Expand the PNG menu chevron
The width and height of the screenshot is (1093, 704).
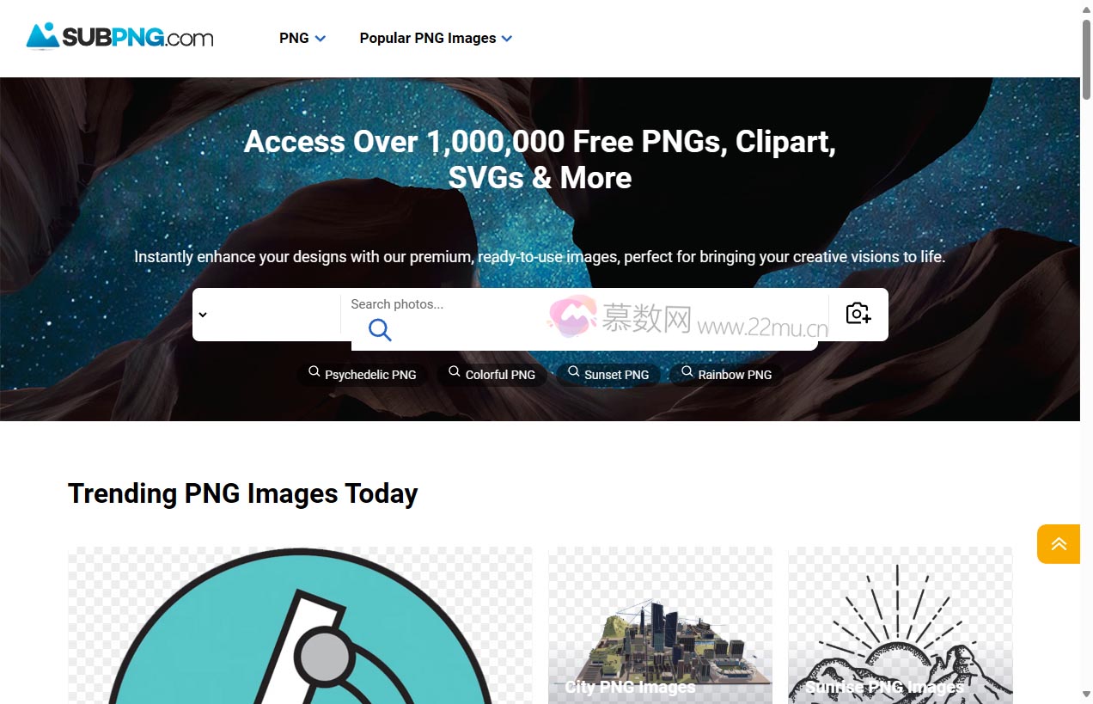tap(321, 39)
